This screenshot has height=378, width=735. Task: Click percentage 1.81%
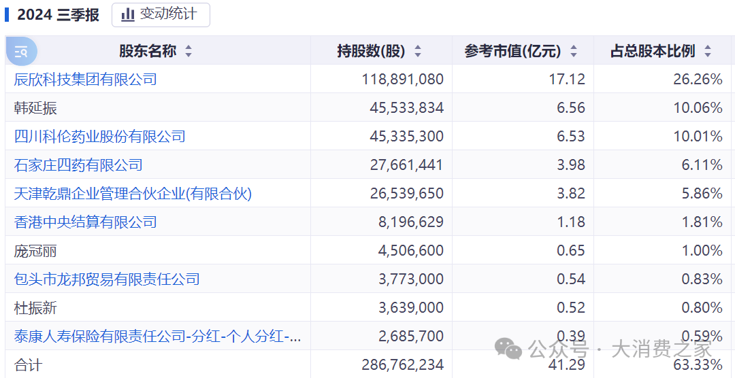tap(702, 222)
